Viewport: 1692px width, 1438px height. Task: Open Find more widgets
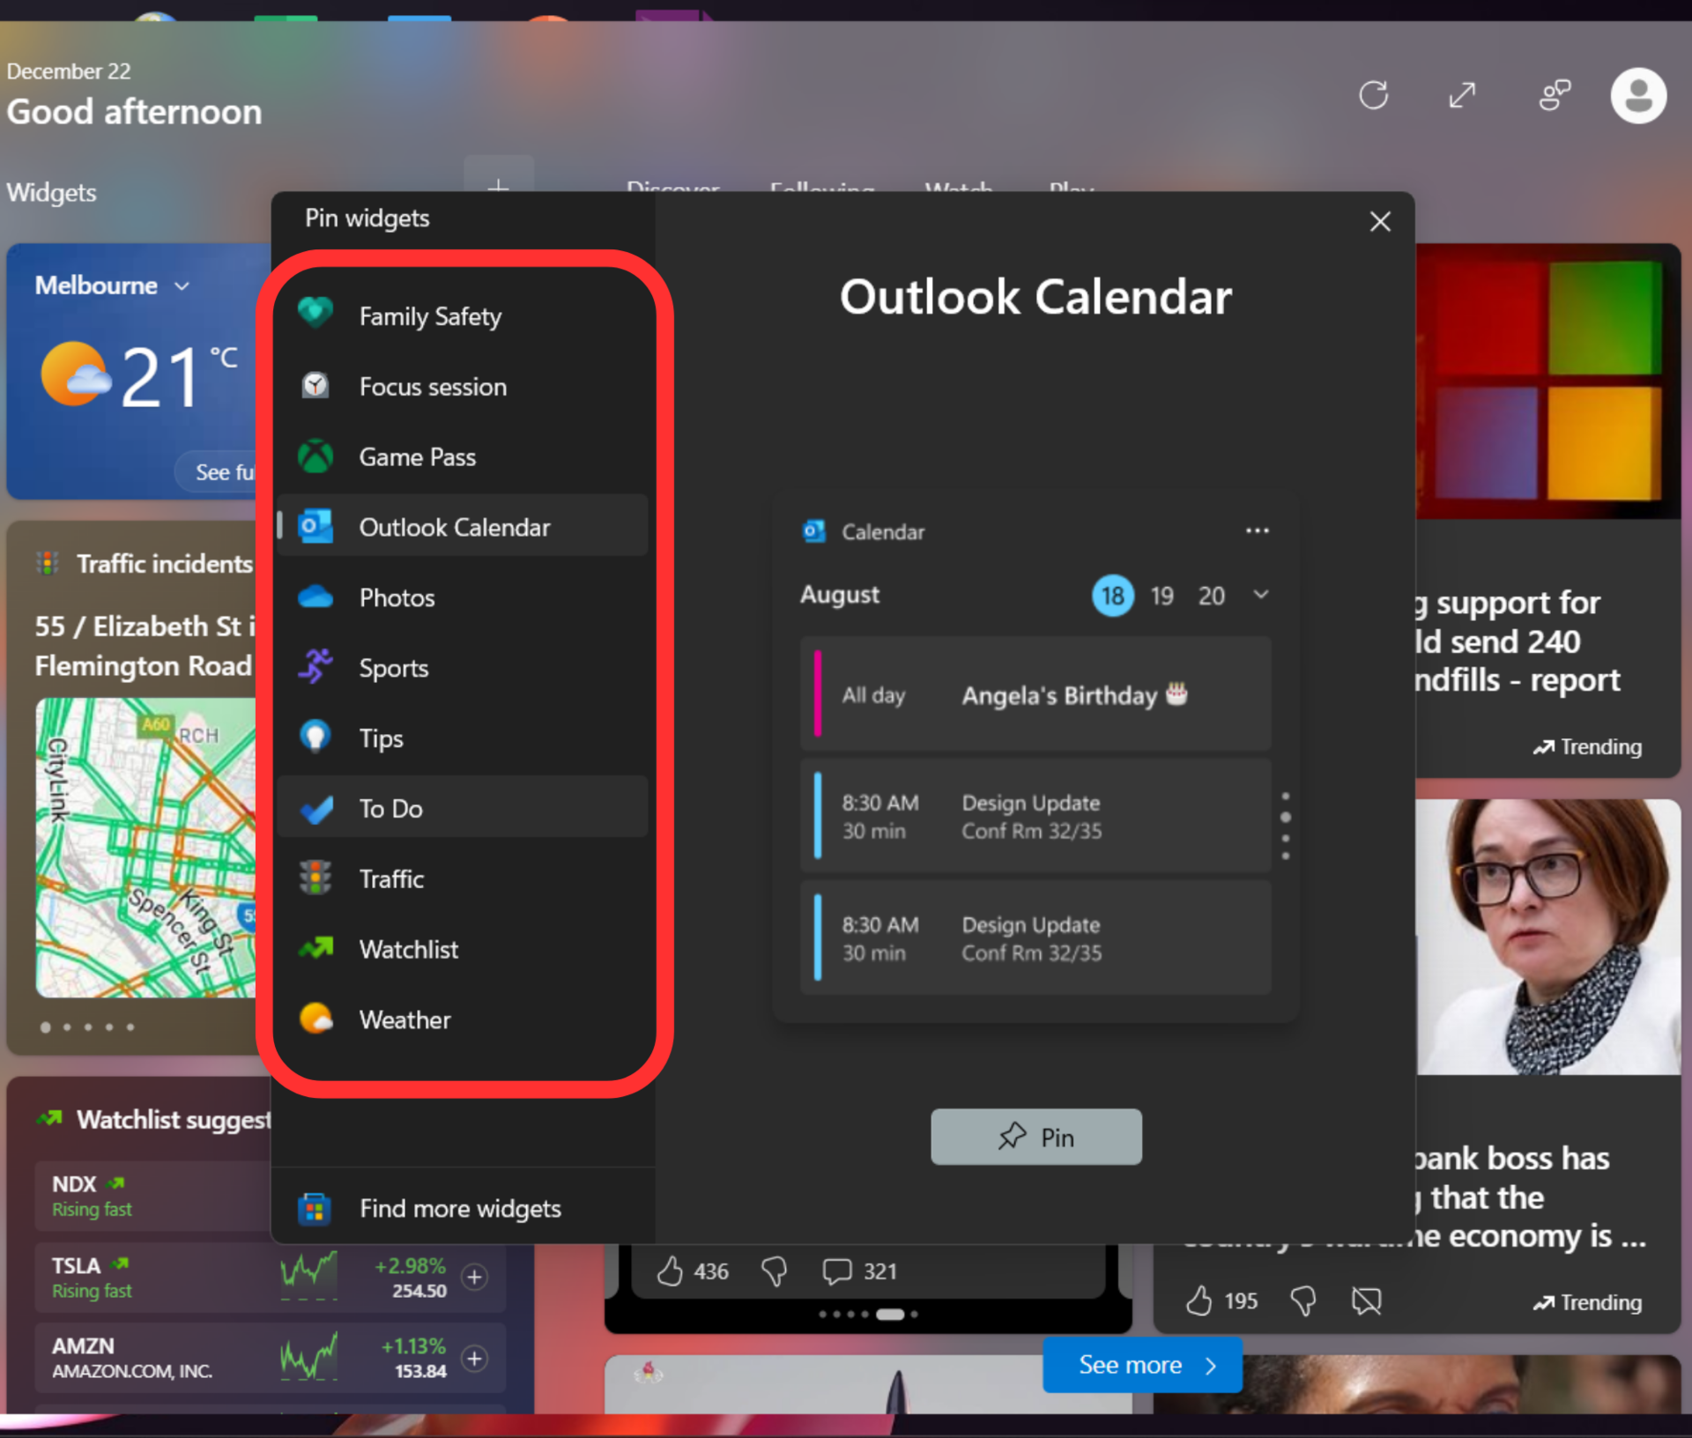click(x=459, y=1209)
